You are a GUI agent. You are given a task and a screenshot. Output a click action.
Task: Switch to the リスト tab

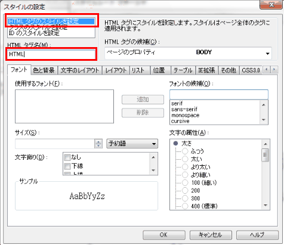[139, 70]
